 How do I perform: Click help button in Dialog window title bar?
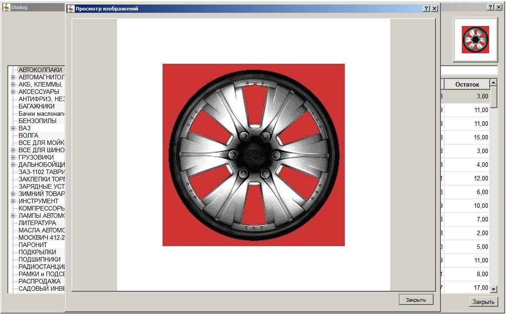click(x=491, y=7)
